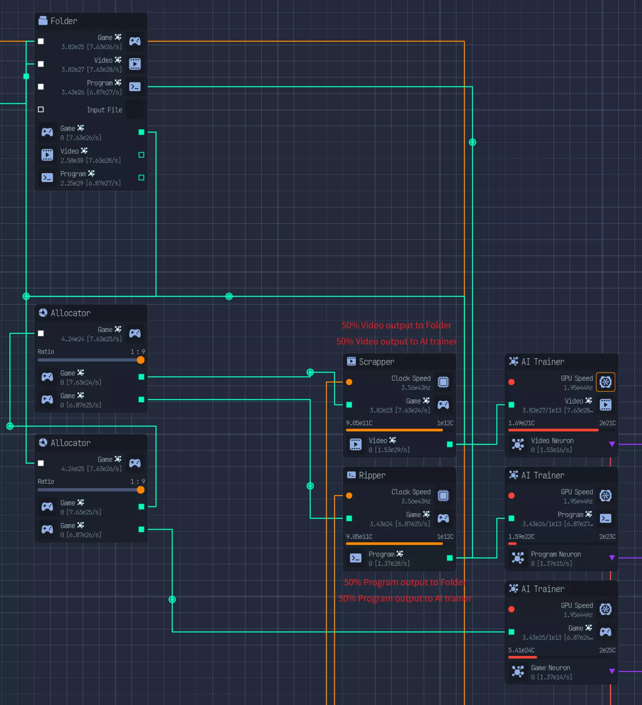Click the AI Trainer Game input controller icon
This screenshot has width=642, height=705.
[606, 632]
